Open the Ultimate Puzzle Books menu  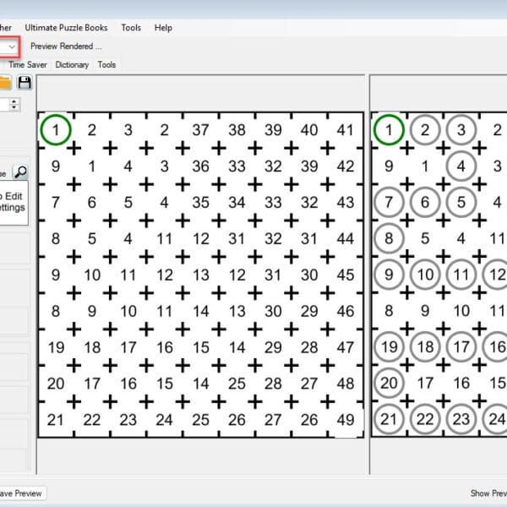72,28
